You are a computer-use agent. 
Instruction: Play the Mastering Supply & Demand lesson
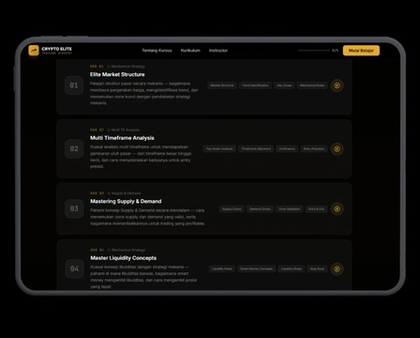[x=337, y=208]
